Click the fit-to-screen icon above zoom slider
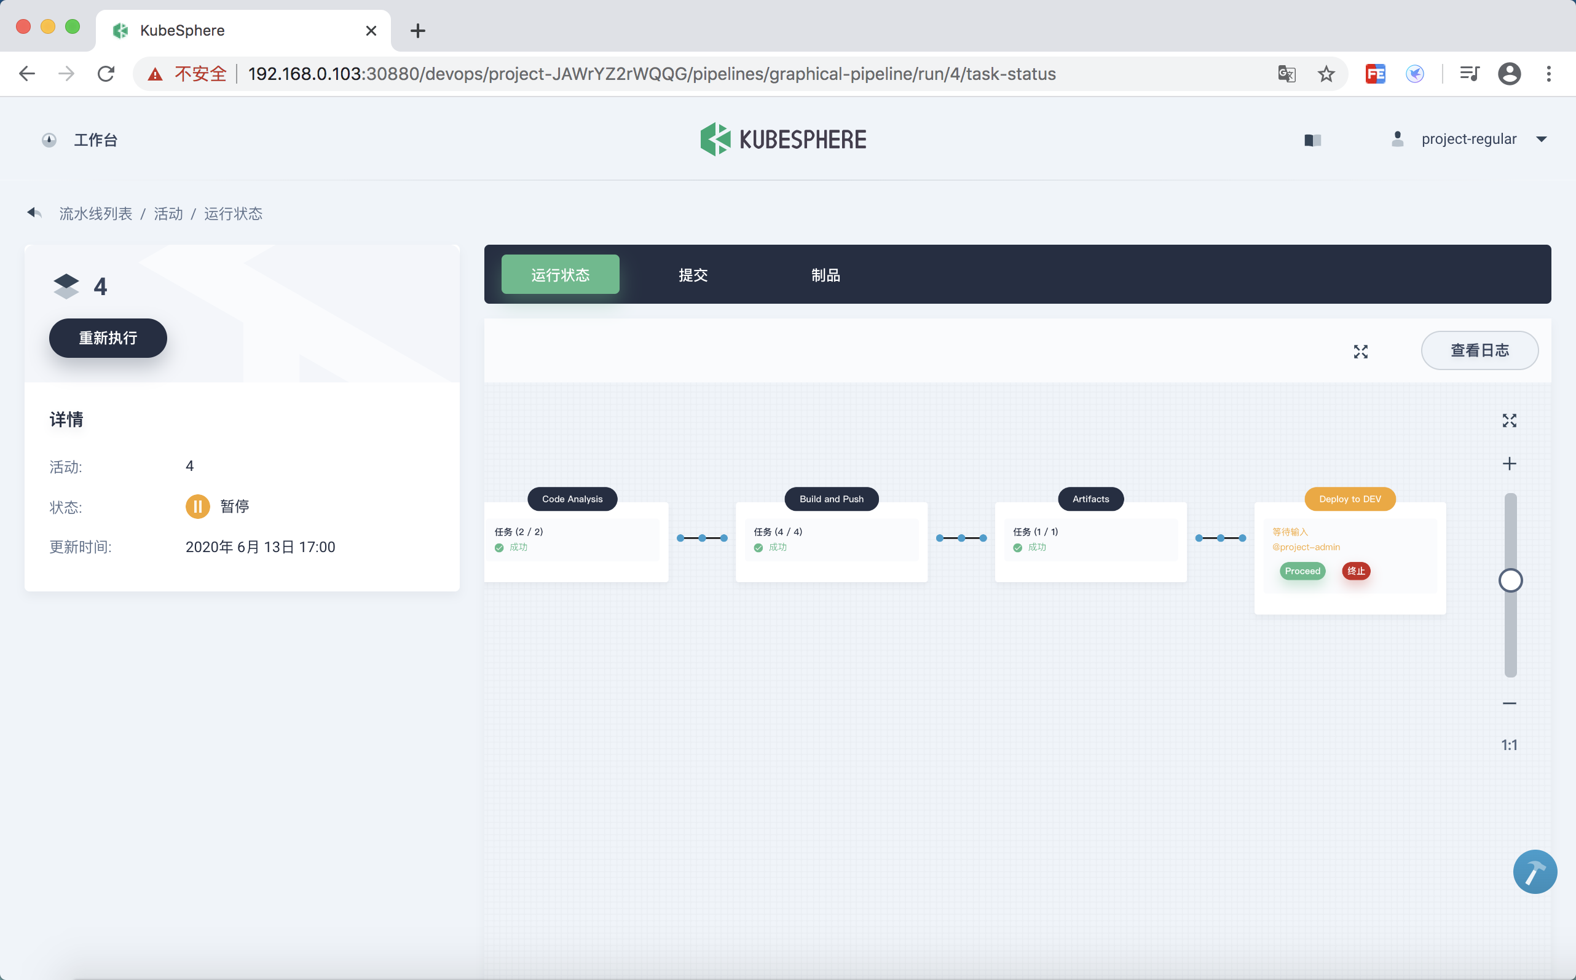Image resolution: width=1576 pixels, height=980 pixels. (x=1509, y=421)
